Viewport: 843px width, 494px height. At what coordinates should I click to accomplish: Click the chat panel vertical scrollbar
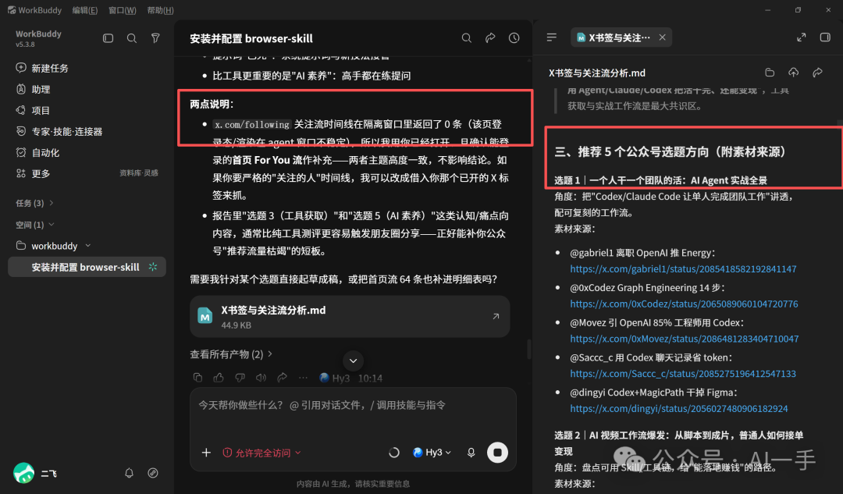pos(529,350)
